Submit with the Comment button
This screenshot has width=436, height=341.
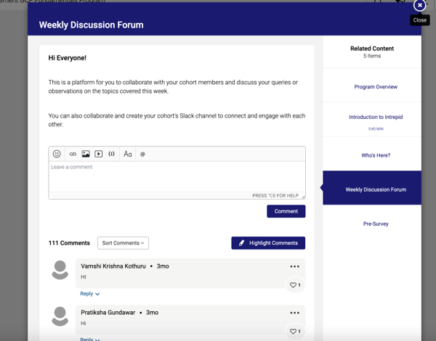pyautogui.click(x=286, y=211)
